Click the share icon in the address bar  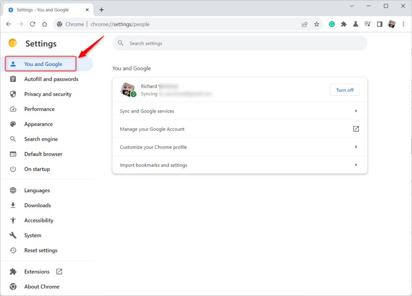pos(305,24)
